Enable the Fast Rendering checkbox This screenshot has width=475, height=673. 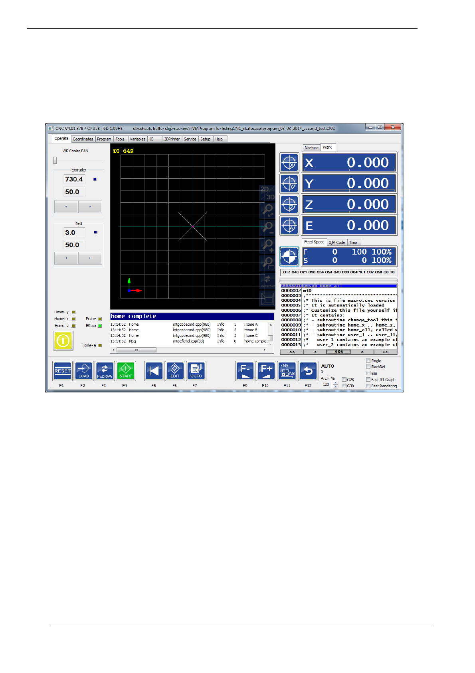368,386
